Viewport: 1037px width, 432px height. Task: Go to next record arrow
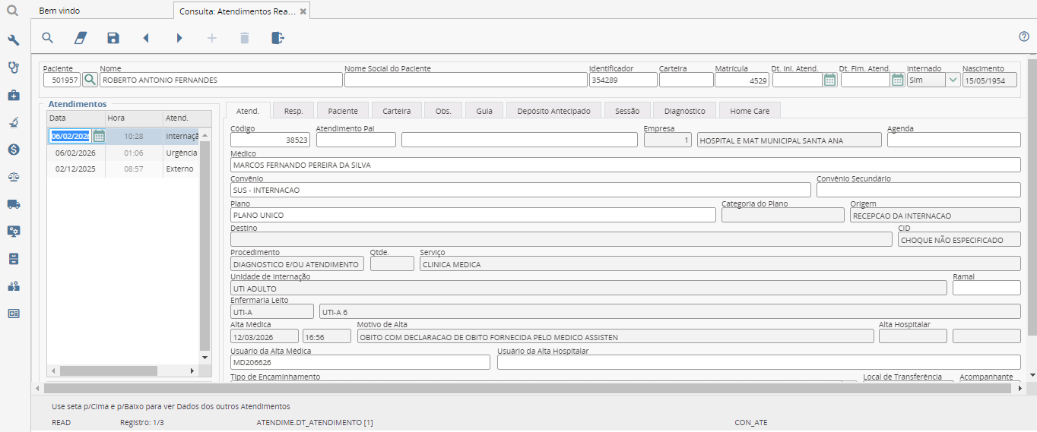pos(179,38)
